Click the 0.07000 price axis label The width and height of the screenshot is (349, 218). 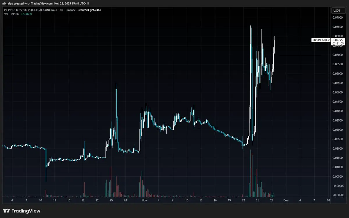[x=338, y=55]
